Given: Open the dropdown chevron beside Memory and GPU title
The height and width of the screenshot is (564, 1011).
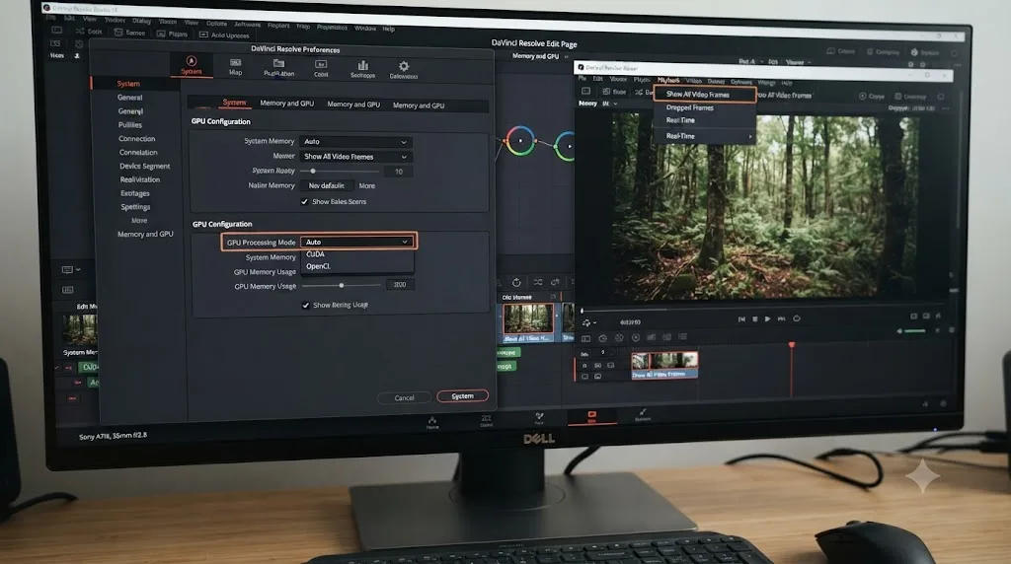Looking at the screenshot, I should pos(566,56).
